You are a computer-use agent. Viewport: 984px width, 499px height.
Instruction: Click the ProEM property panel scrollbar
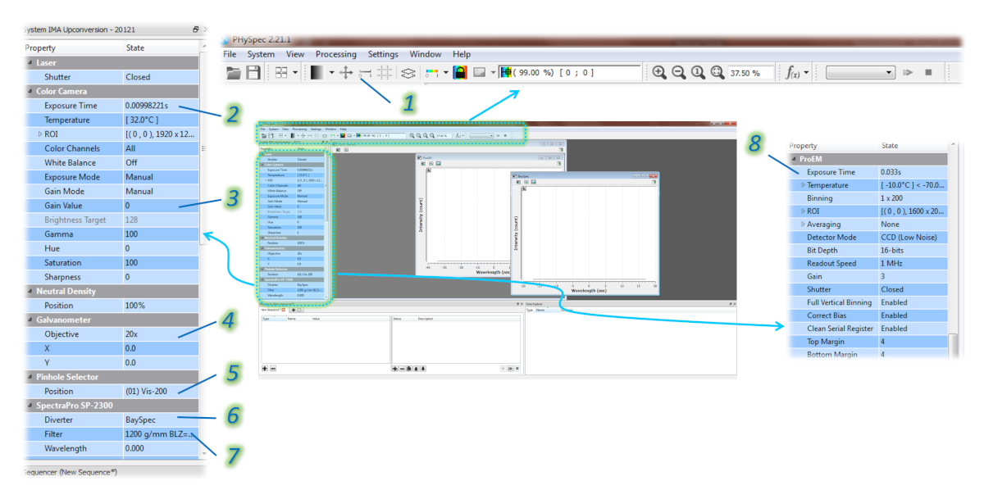pos(953,345)
